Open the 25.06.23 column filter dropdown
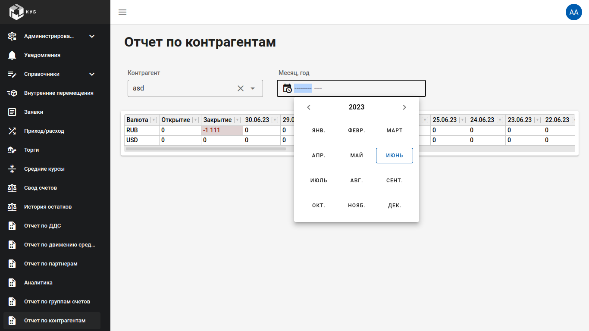This screenshot has height=331, width=589. 463,120
